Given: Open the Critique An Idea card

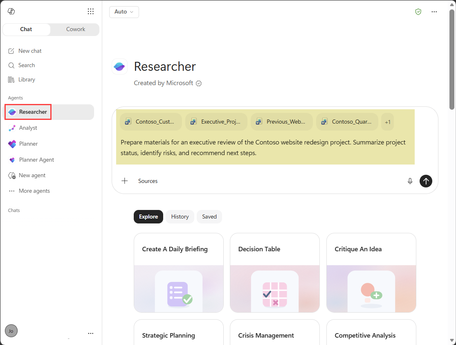Looking at the screenshot, I should coord(371,273).
